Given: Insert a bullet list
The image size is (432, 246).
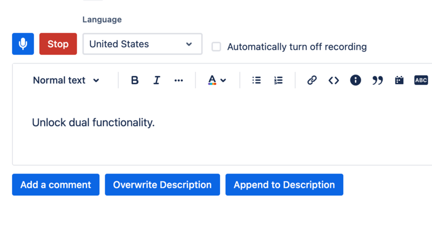Looking at the screenshot, I should 256,80.
